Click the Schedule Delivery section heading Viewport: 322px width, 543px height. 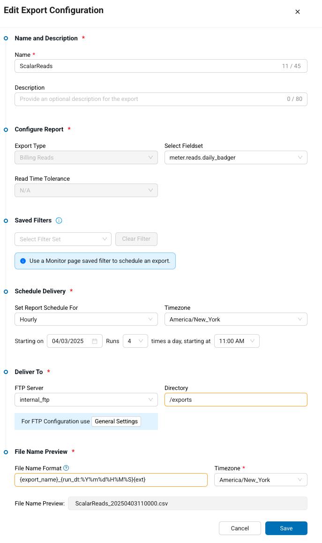tap(40, 291)
